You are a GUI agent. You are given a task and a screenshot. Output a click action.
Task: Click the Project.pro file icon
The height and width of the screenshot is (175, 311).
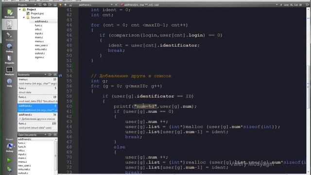click(x=28, y=13)
